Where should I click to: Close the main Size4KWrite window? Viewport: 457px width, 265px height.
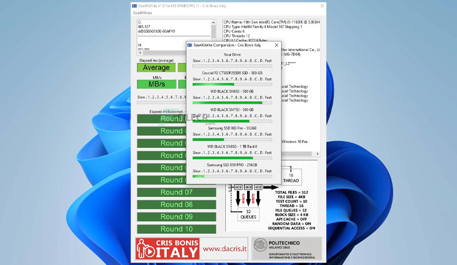coord(322,6)
